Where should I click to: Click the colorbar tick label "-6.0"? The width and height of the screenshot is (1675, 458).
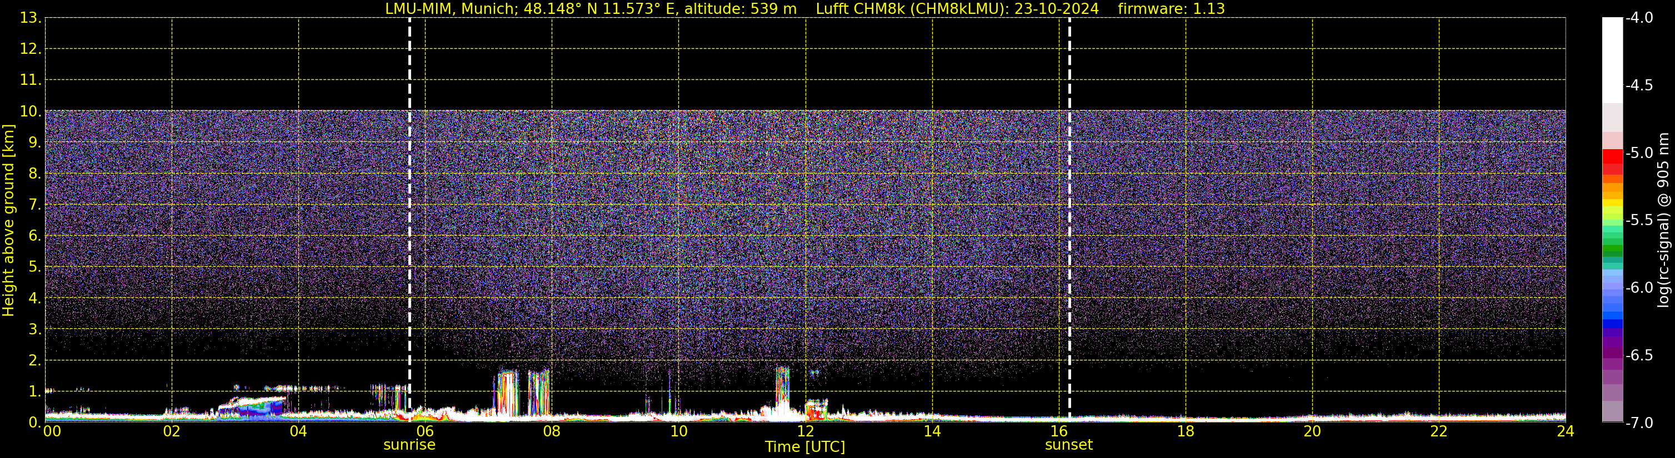click(x=1640, y=288)
